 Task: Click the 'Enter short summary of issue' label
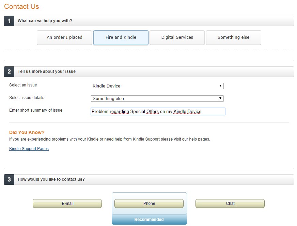36,110
